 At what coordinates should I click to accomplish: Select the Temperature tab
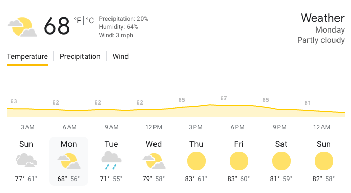point(27,56)
